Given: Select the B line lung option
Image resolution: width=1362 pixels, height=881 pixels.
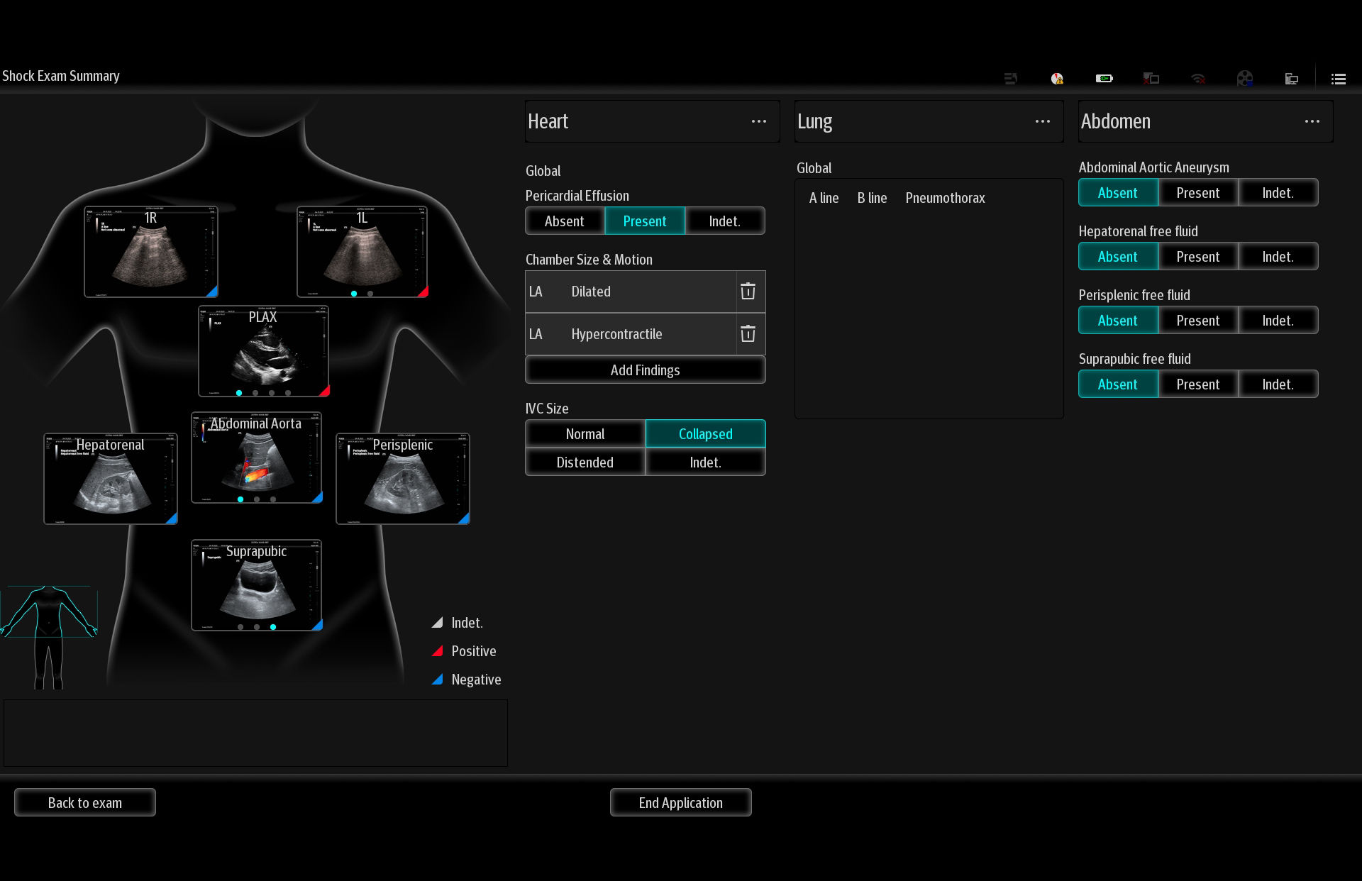Looking at the screenshot, I should pyautogui.click(x=872, y=198).
